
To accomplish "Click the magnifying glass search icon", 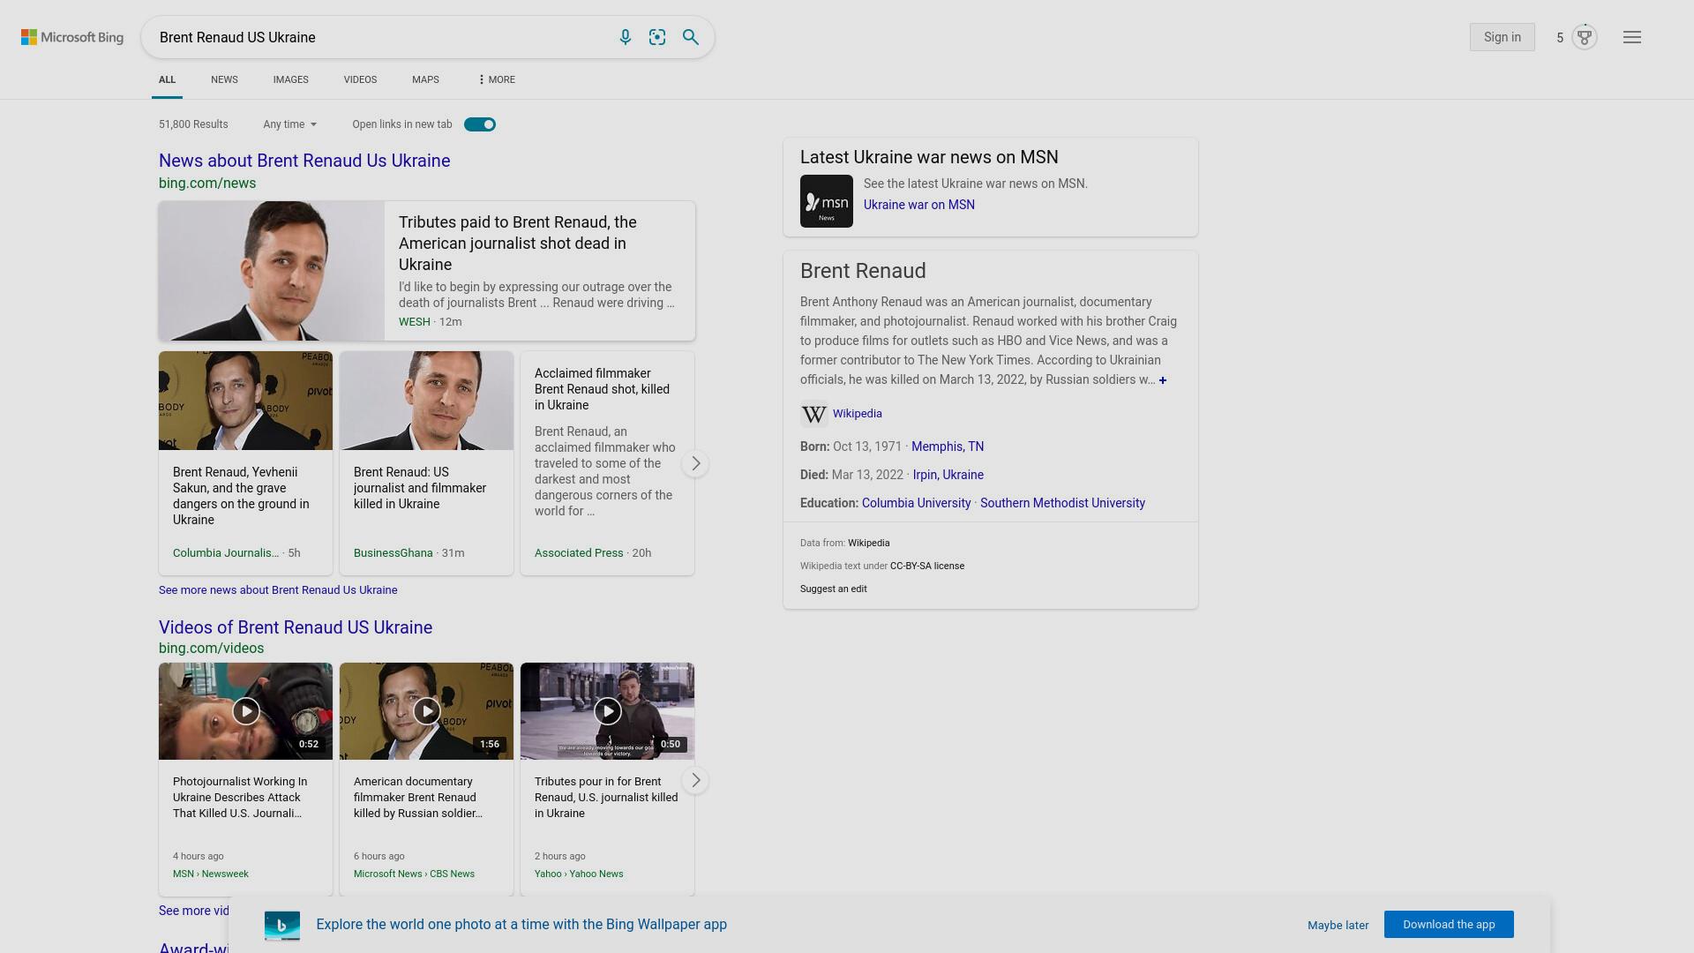I will click(x=691, y=37).
